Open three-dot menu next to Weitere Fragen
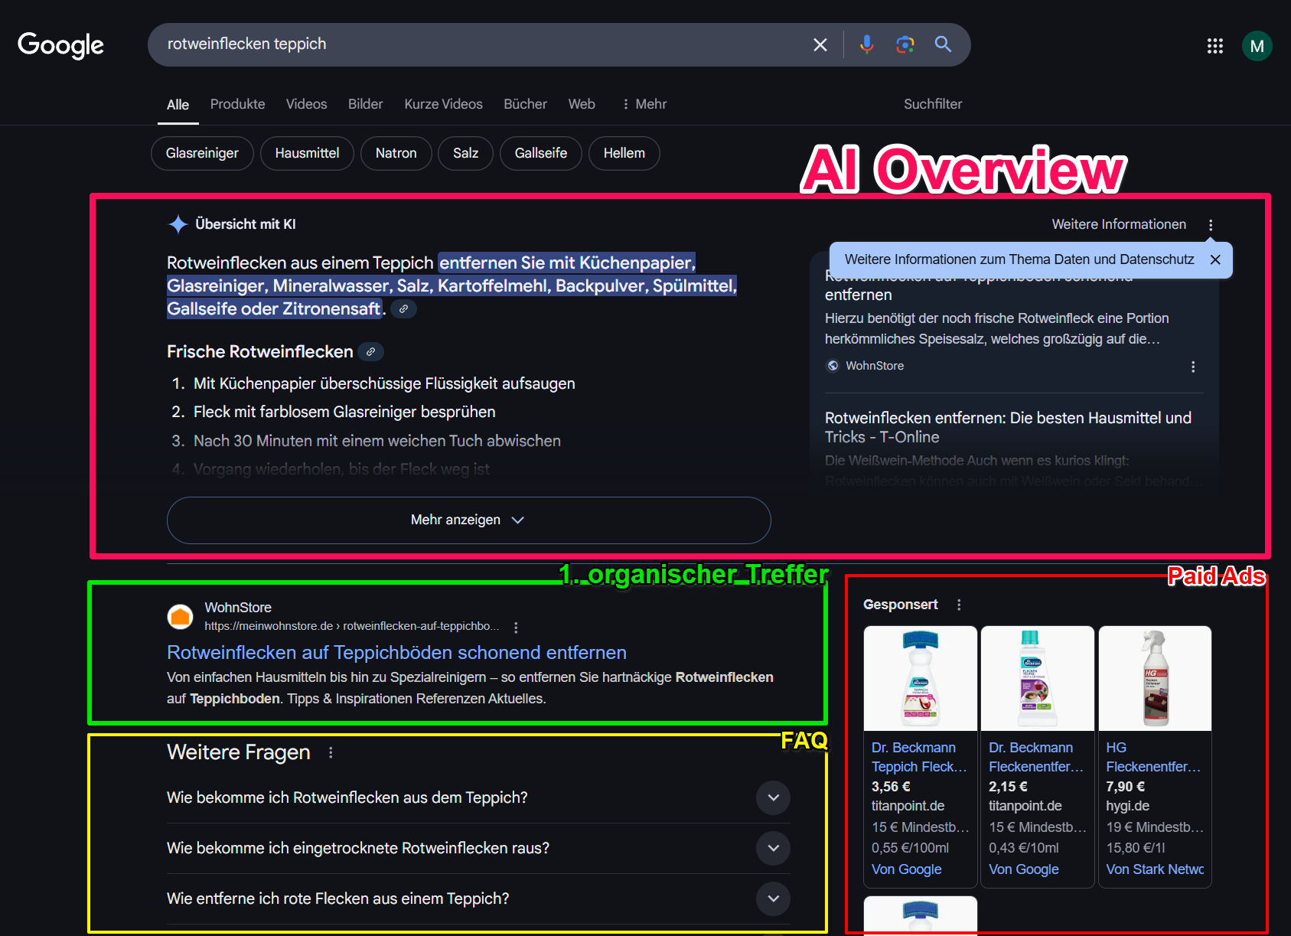The image size is (1291, 936). click(331, 752)
